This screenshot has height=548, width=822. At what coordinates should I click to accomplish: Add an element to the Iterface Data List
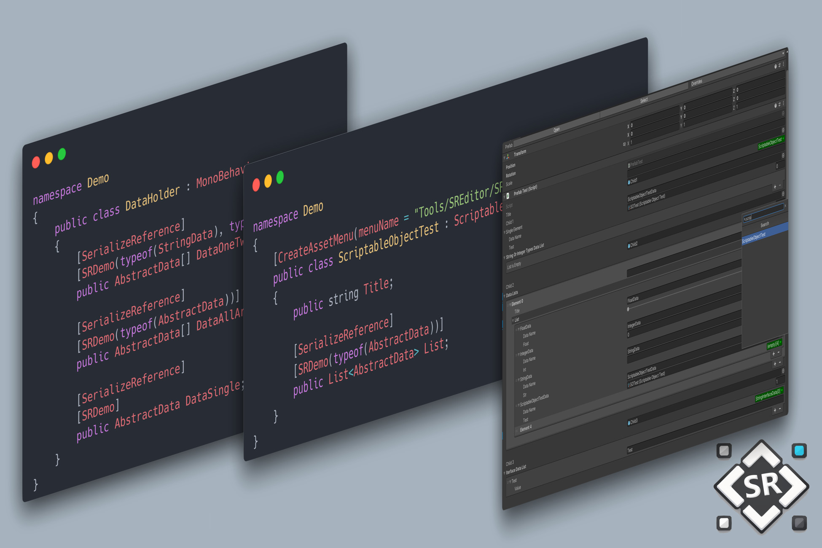pos(775,410)
